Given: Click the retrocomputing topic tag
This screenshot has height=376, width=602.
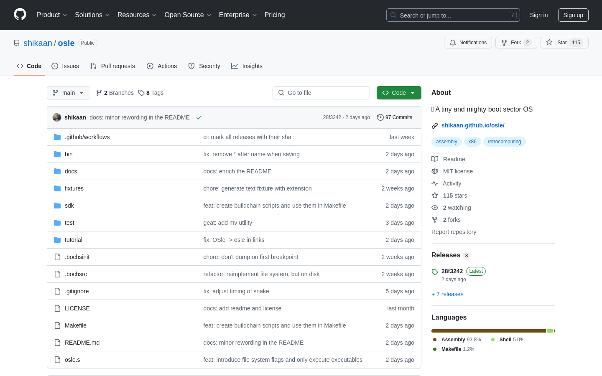Looking at the screenshot, I should pyautogui.click(x=504, y=142).
